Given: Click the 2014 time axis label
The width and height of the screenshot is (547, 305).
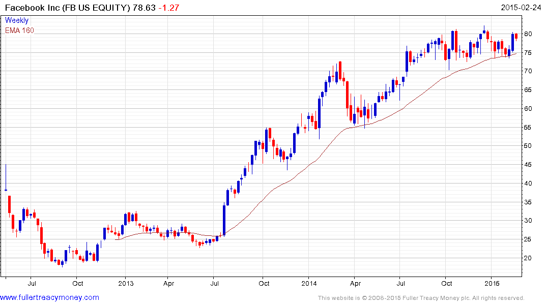Looking at the screenshot, I should tap(309, 283).
